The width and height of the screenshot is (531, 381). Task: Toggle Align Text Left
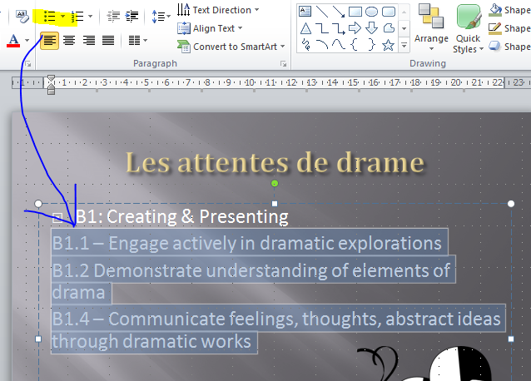(x=49, y=41)
